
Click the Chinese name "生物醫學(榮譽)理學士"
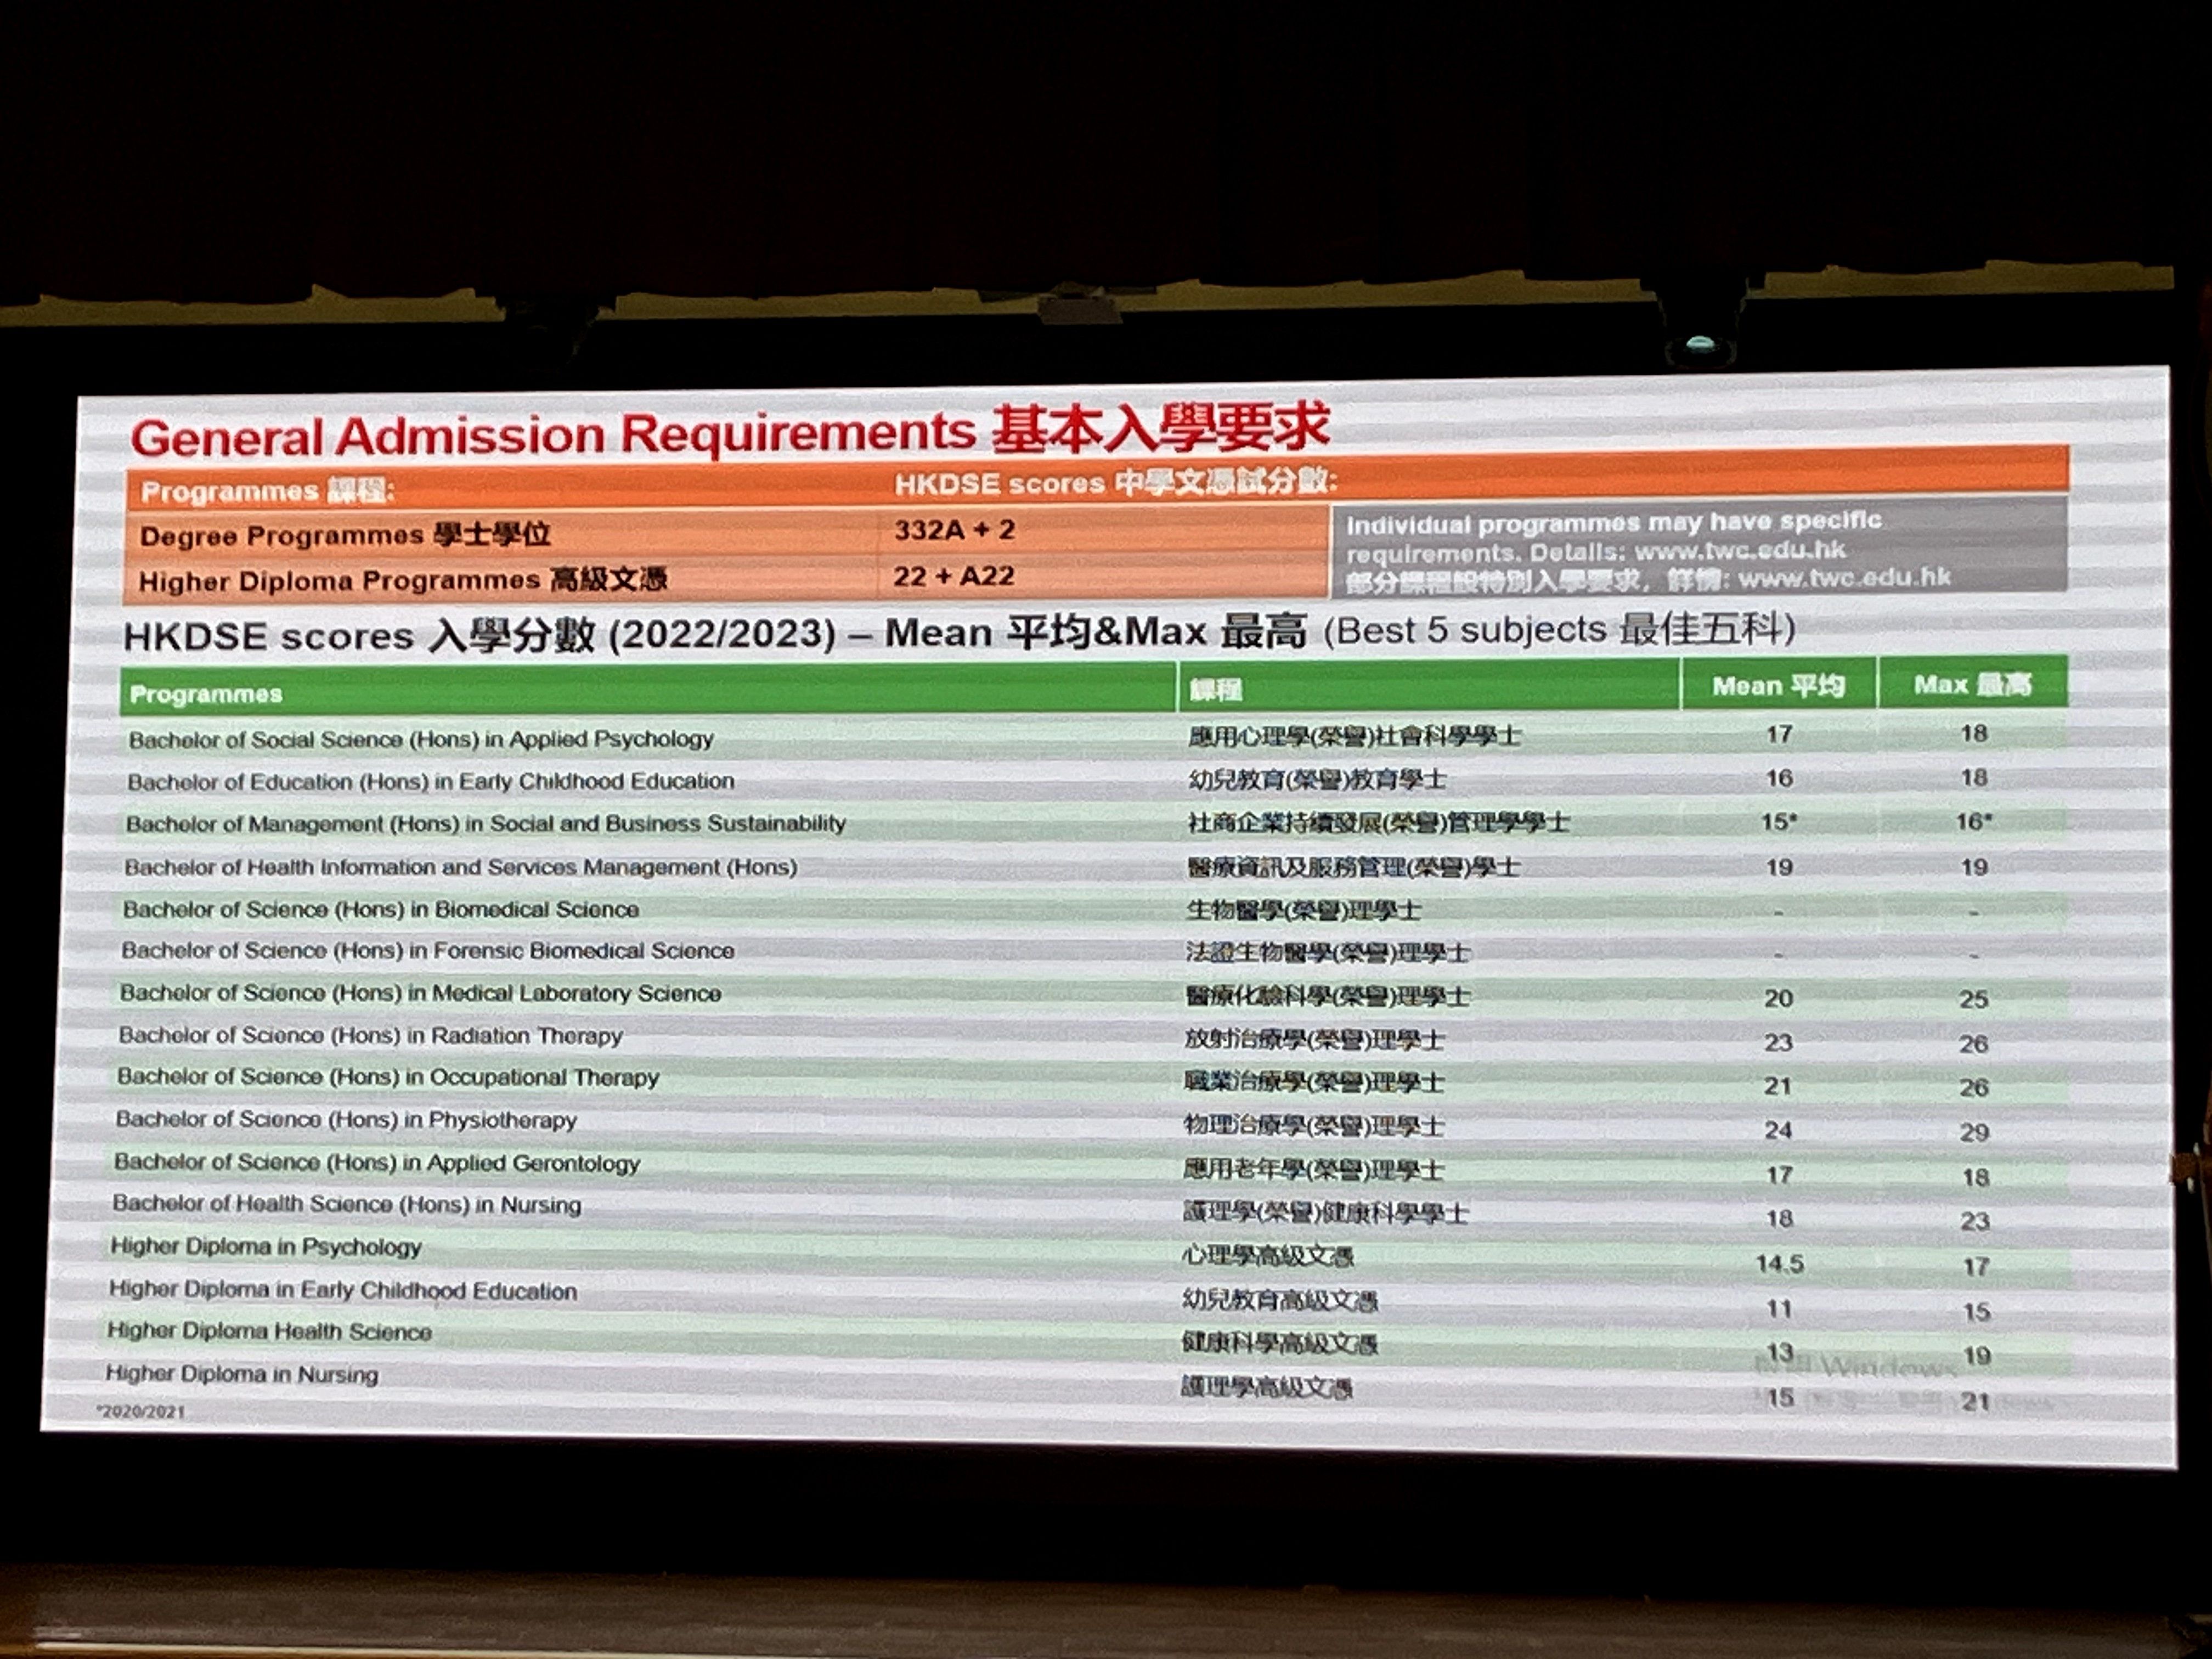(x=1303, y=911)
